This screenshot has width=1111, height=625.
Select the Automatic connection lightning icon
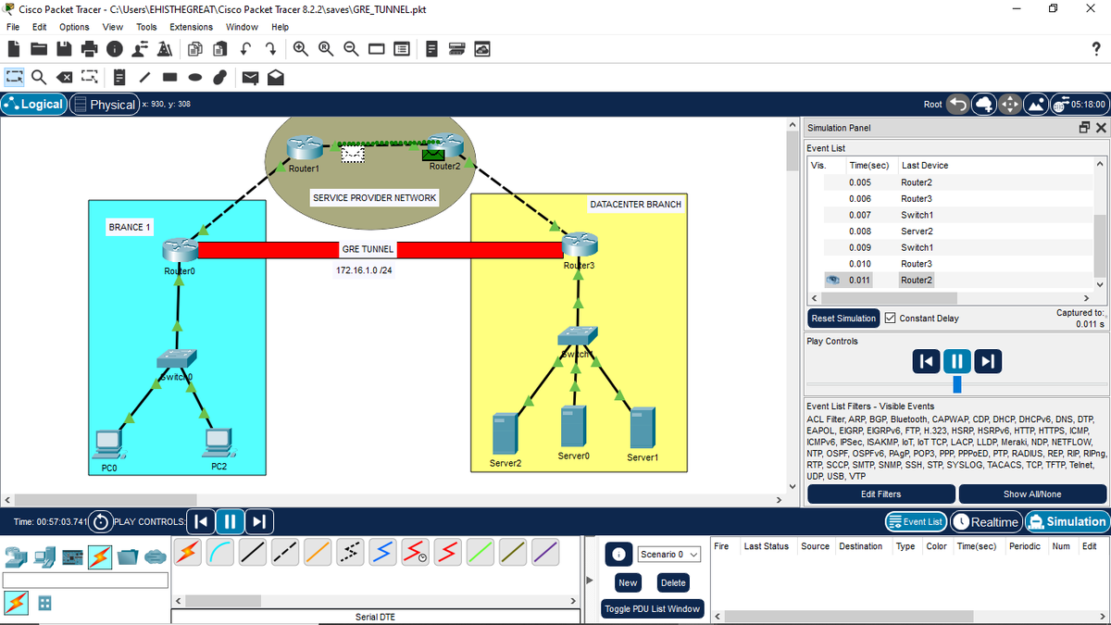187,551
